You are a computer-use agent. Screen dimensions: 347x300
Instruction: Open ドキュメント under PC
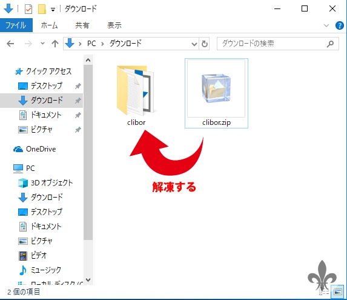coord(40,226)
